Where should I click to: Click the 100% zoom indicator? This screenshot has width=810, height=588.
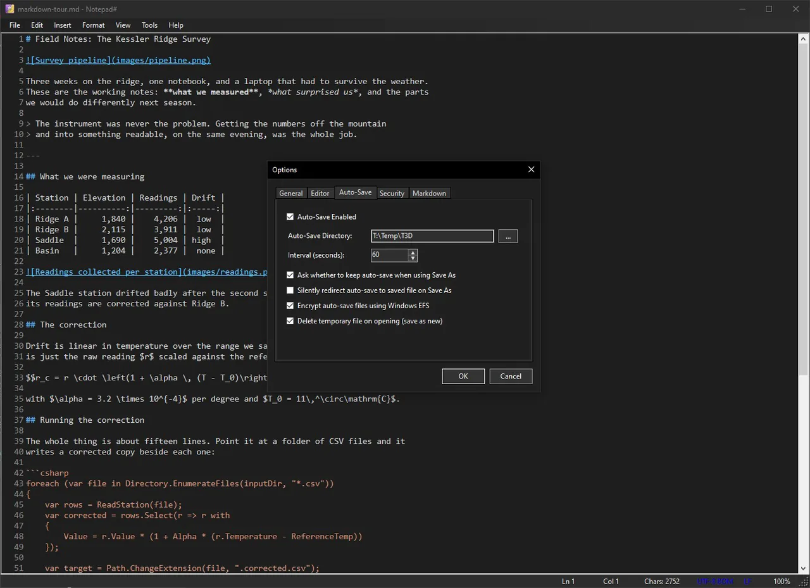coord(782,581)
